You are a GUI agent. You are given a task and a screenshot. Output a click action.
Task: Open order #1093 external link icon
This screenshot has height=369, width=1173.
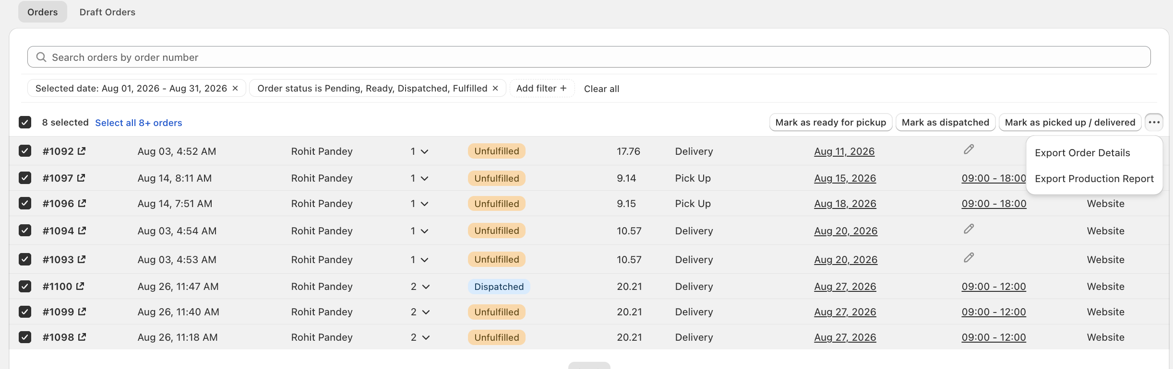(82, 259)
